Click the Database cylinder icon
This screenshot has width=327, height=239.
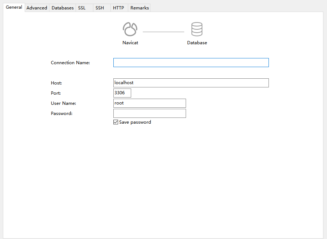197,29
